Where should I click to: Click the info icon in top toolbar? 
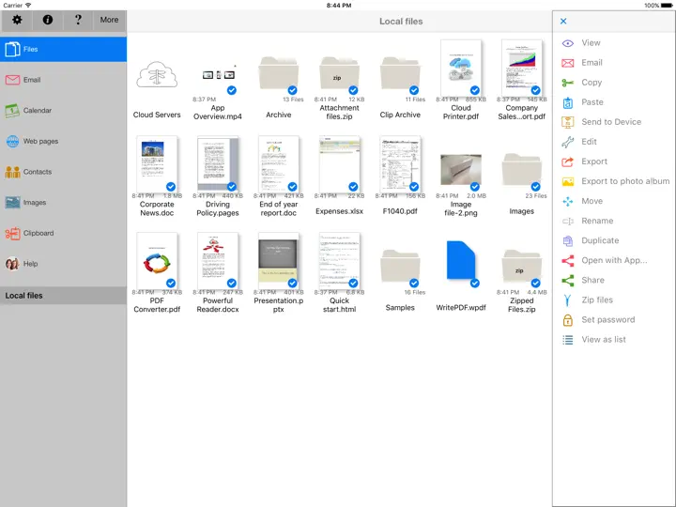[48, 20]
